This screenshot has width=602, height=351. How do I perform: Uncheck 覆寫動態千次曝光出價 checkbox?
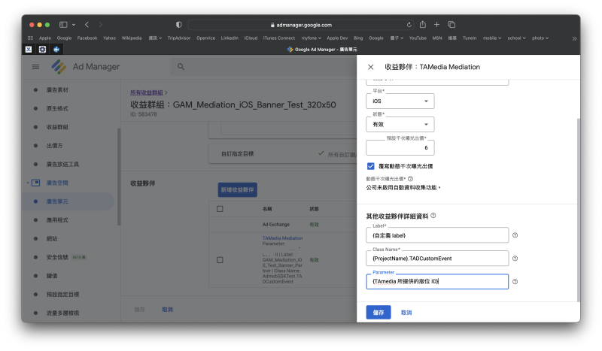[x=370, y=166]
